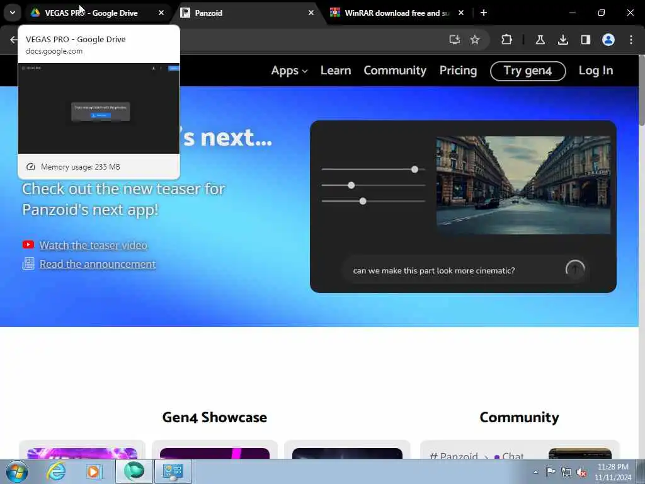Image resolution: width=645 pixels, height=484 pixels.
Task: Open the Chrome three-dot menu
Action: (631, 40)
